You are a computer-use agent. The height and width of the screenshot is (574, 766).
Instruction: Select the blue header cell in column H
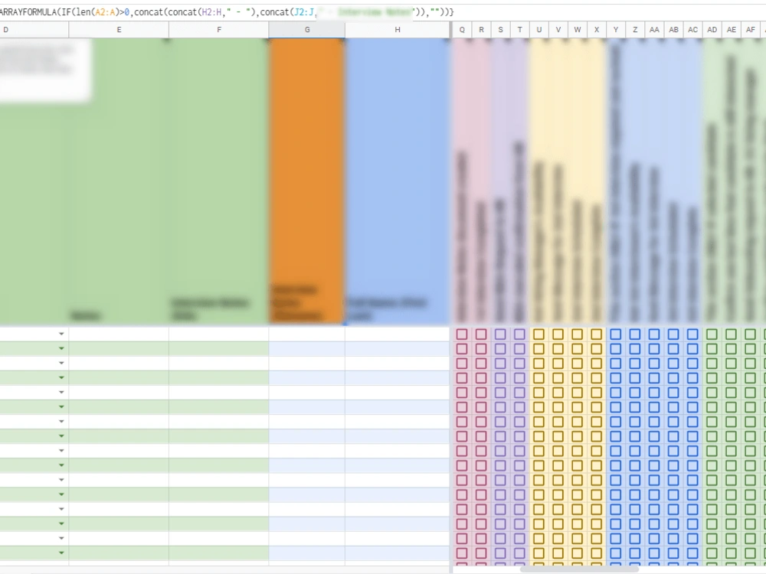tap(397, 181)
